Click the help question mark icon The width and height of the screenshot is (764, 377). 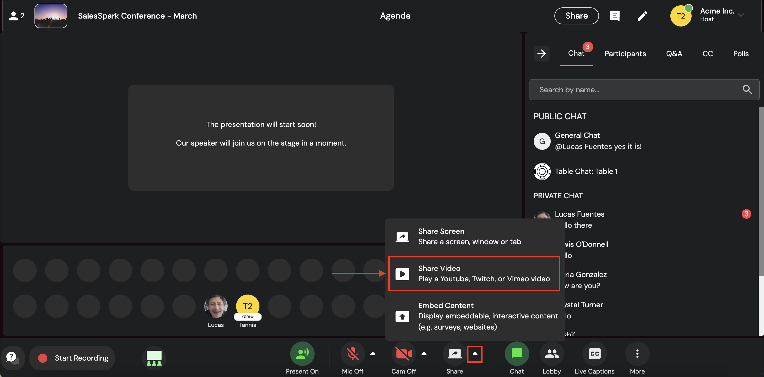[x=12, y=357]
